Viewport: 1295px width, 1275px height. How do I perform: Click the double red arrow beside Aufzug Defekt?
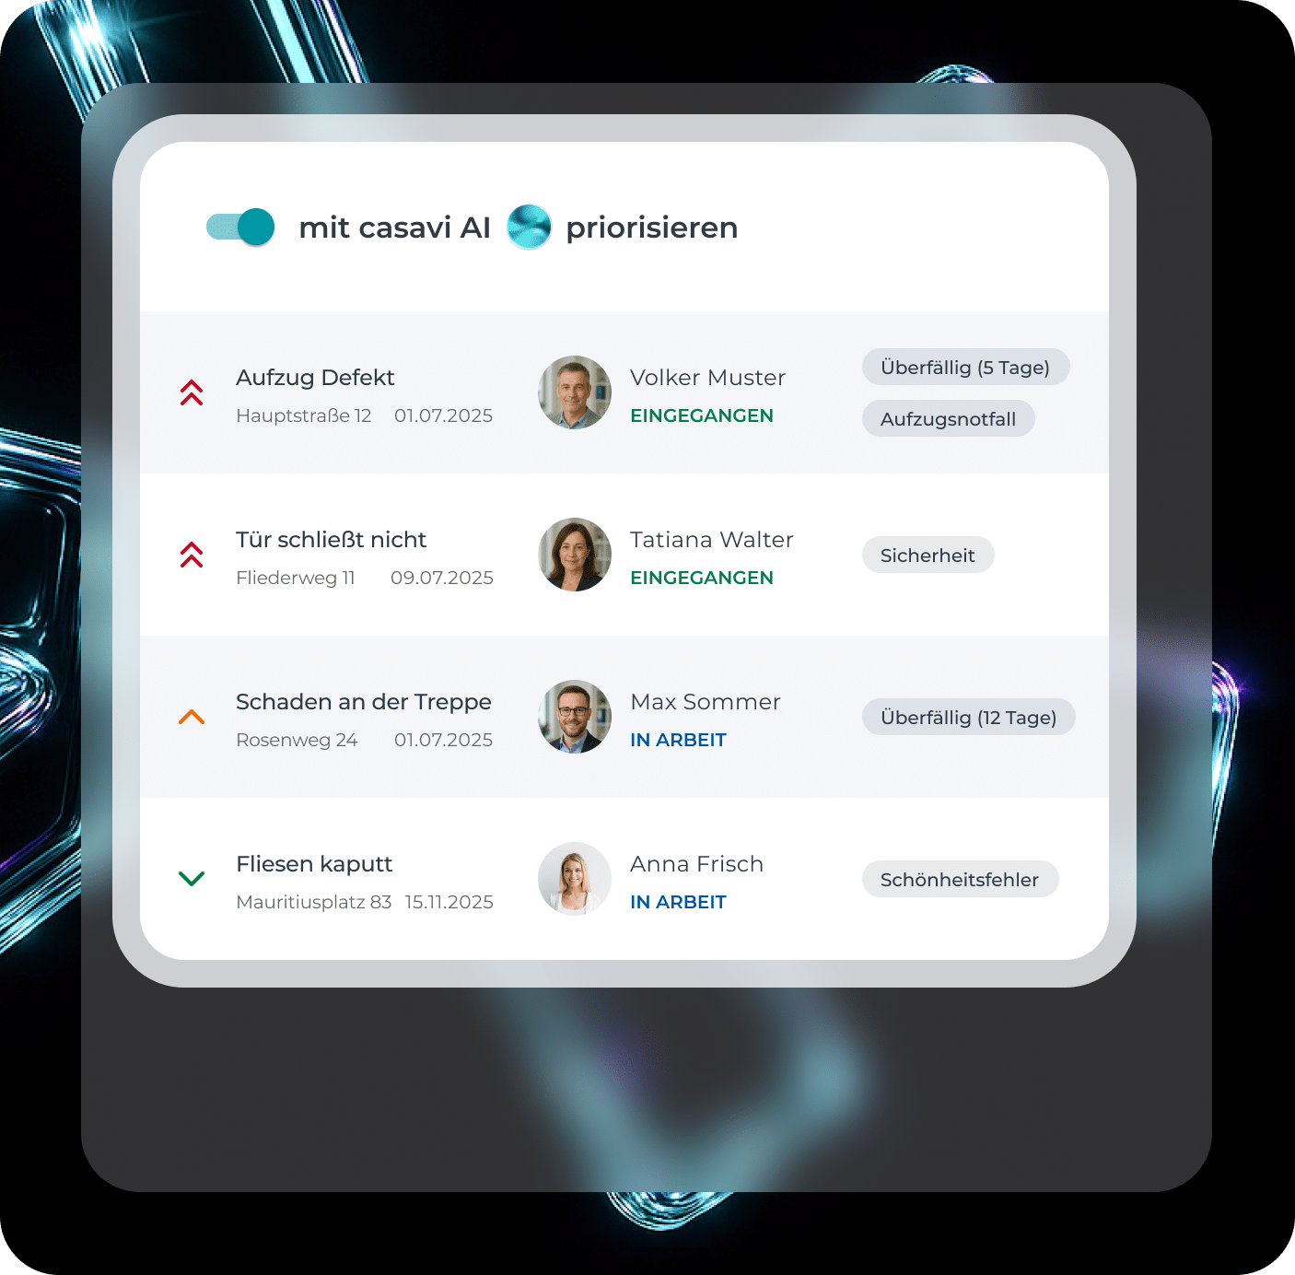pos(192,392)
